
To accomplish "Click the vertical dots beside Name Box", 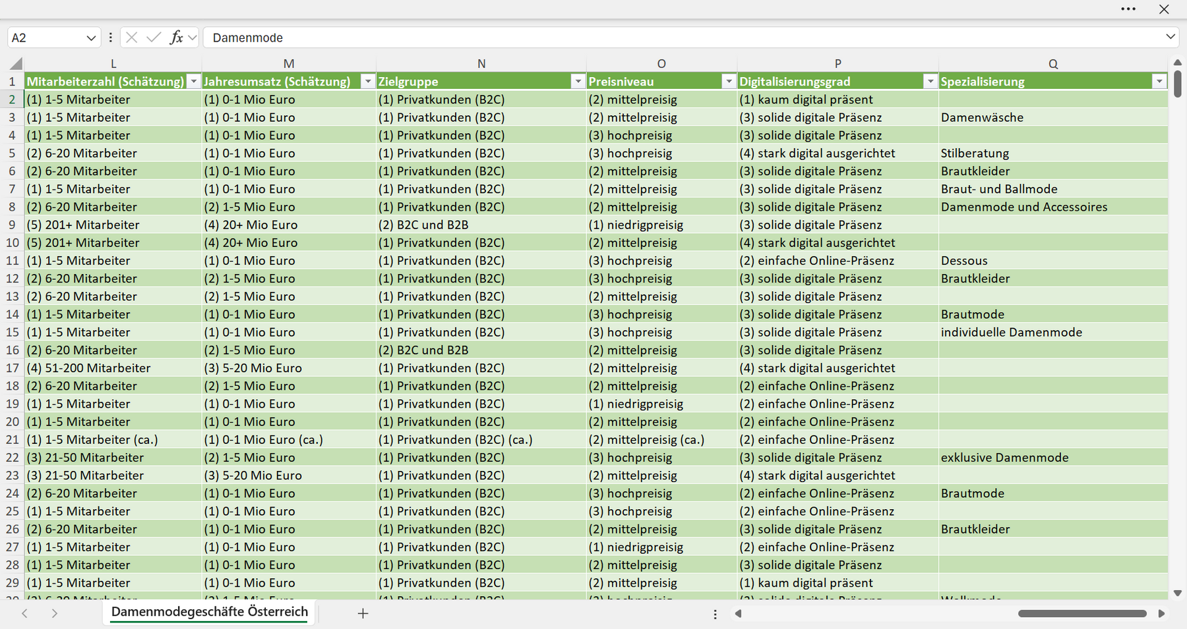I will tap(111, 38).
